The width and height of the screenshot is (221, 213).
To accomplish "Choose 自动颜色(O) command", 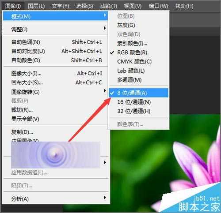I will [x=56, y=60].
